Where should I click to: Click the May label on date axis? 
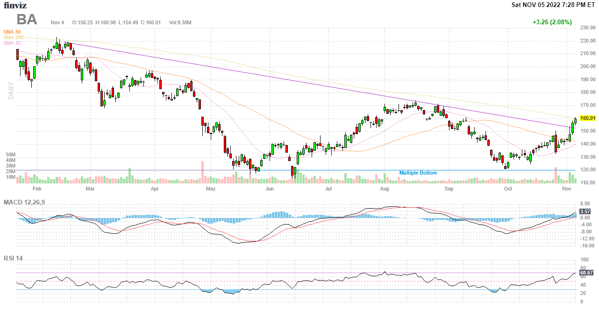point(211,189)
